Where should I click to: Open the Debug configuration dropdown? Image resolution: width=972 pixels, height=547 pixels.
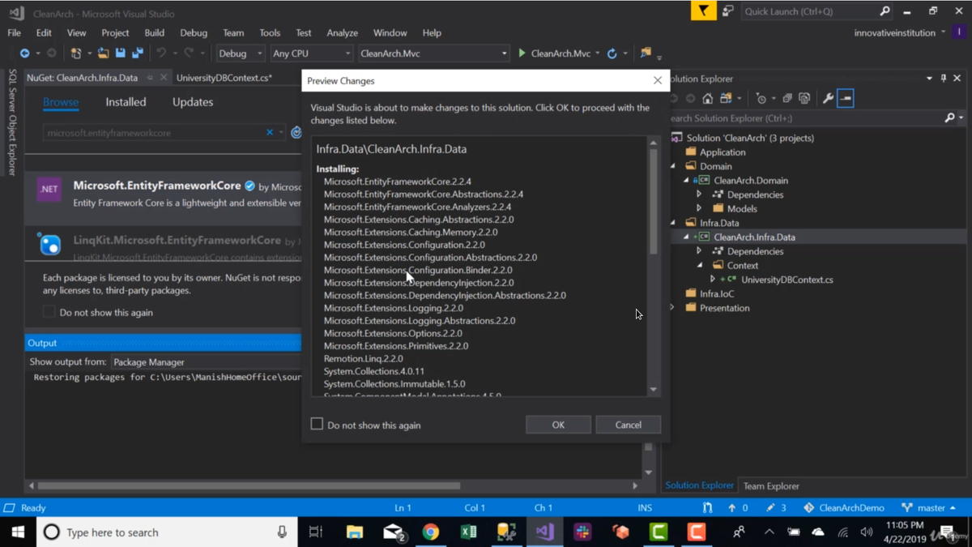point(241,53)
